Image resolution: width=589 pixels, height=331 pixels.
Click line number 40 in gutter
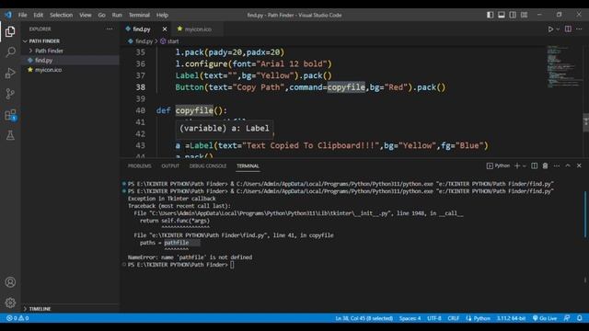pyautogui.click(x=141, y=110)
